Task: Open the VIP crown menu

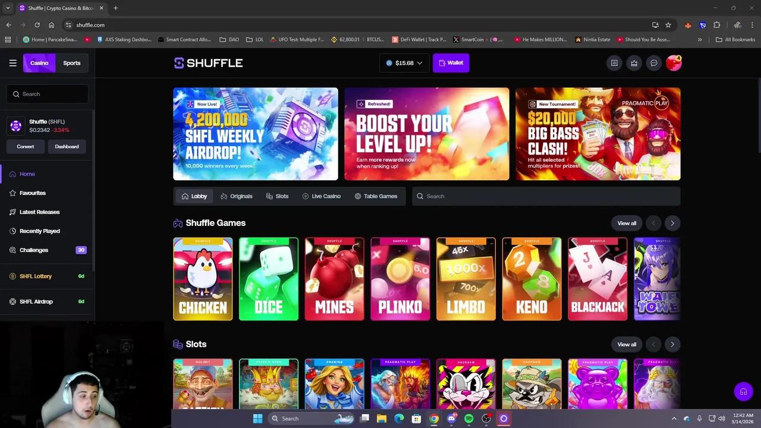Action: pos(634,62)
